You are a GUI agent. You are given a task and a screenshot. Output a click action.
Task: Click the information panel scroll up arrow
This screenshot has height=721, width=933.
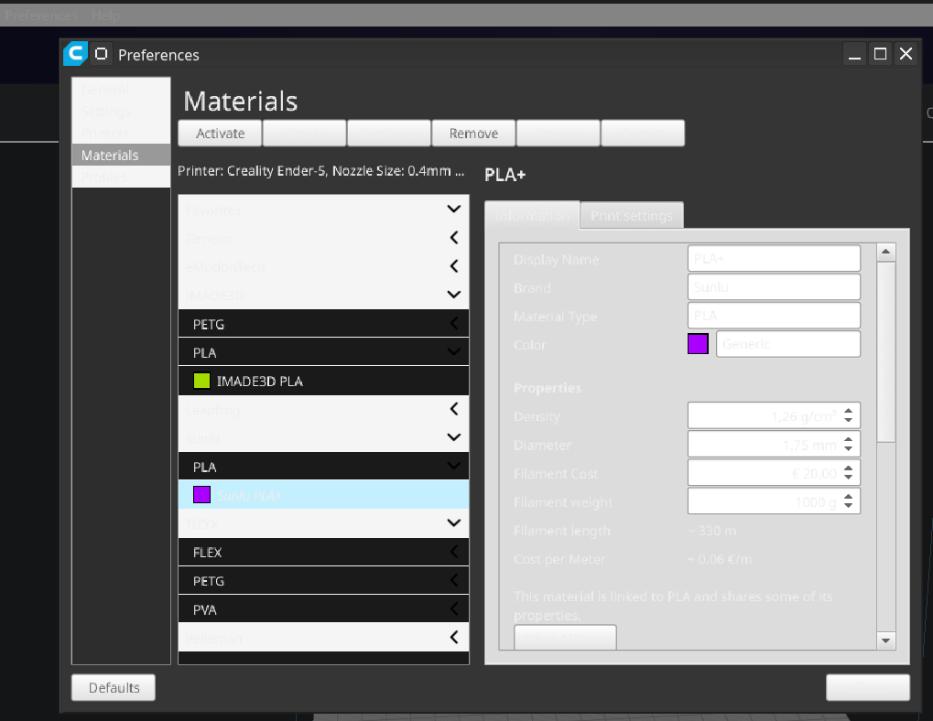(x=886, y=252)
